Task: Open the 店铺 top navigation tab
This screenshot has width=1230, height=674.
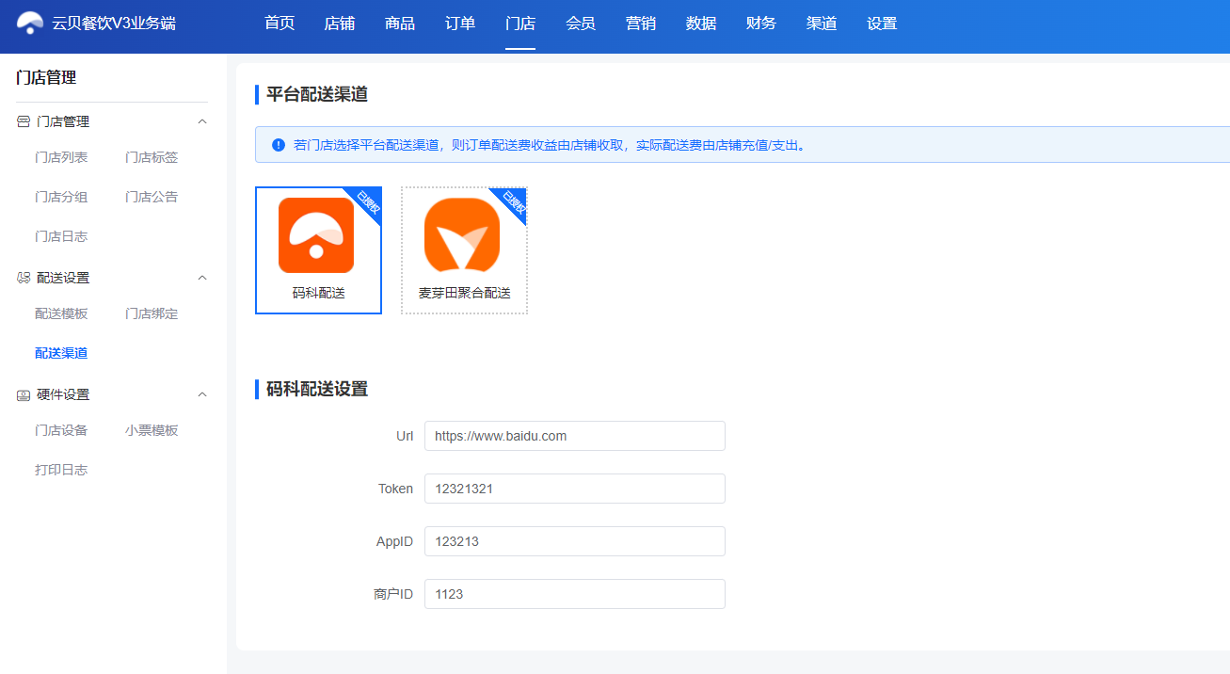Action: (340, 24)
